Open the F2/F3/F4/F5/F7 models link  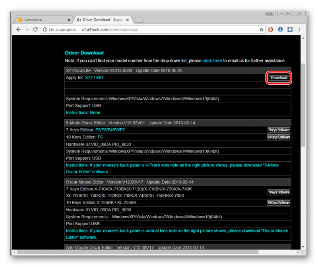point(110,130)
